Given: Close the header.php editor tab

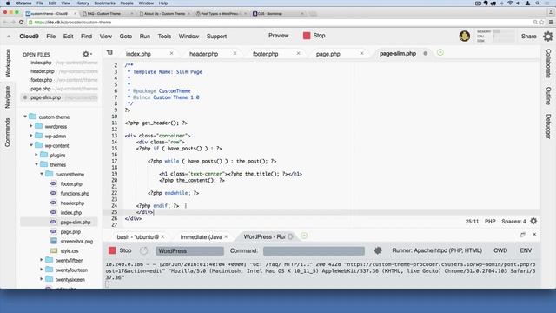Looking at the screenshot, I should coord(235,53).
